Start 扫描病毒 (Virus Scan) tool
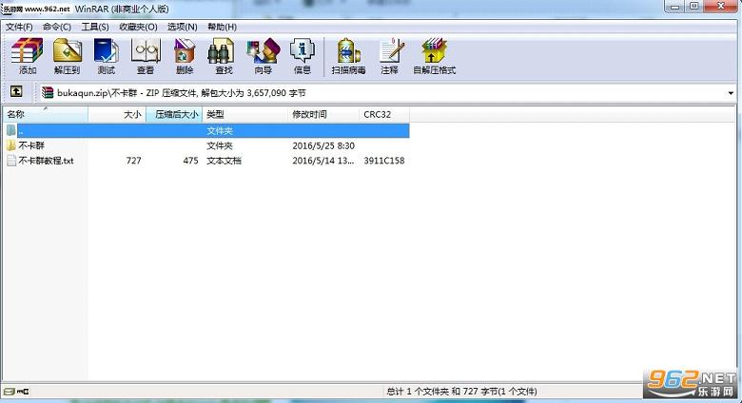 tap(348, 56)
